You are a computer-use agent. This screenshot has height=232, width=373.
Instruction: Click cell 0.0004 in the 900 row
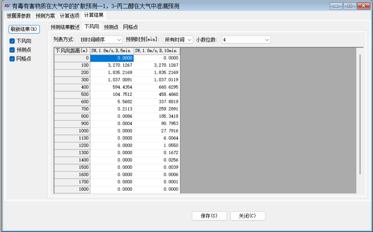112,124
